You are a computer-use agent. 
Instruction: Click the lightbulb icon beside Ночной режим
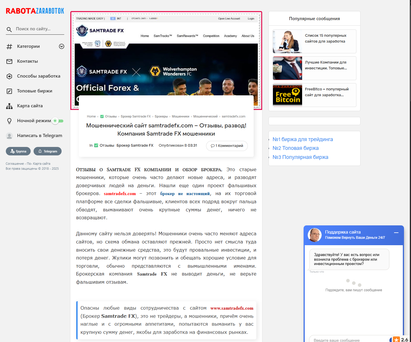tap(9, 121)
